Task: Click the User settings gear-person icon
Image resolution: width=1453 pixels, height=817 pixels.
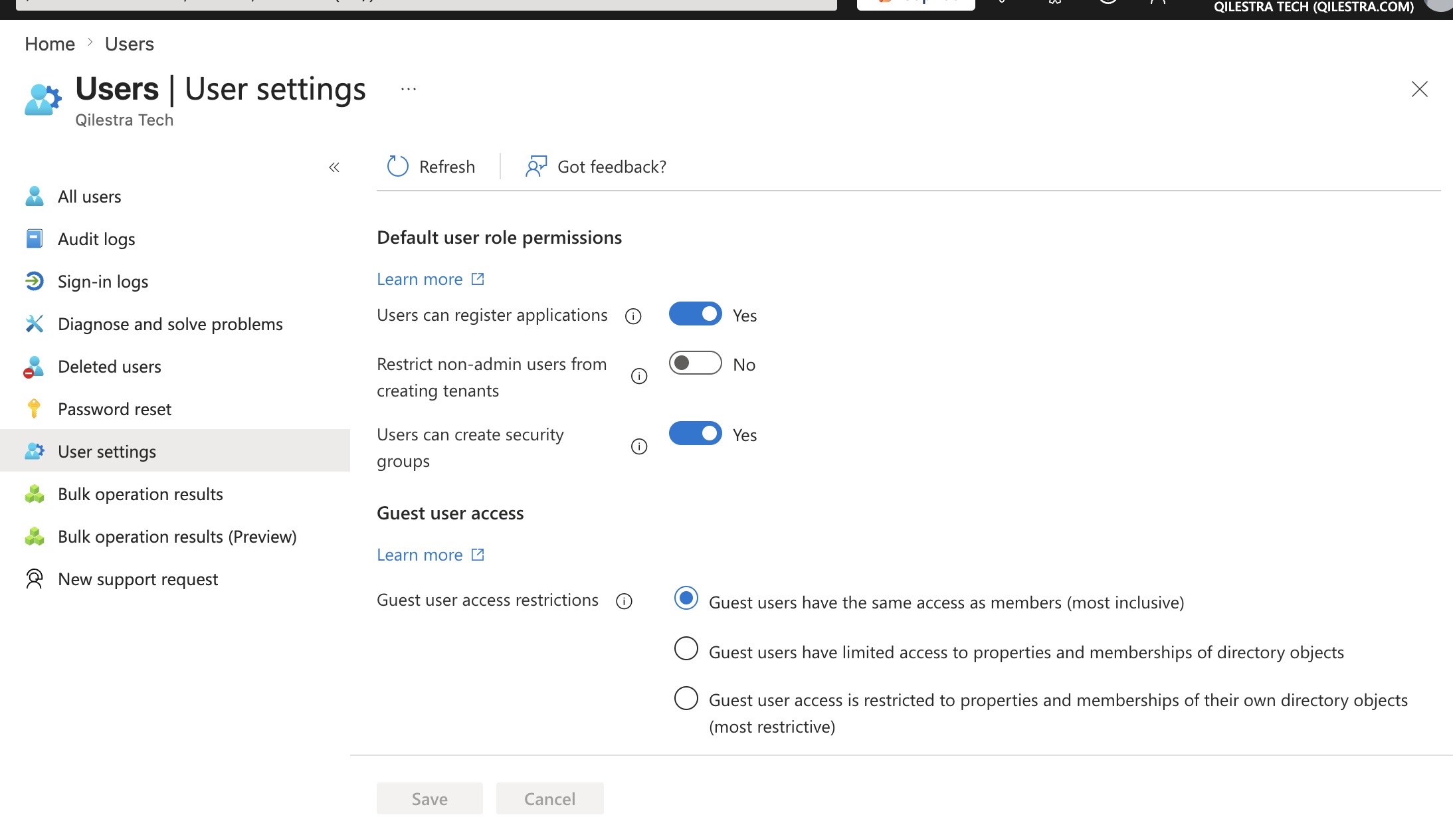Action: pos(35,451)
